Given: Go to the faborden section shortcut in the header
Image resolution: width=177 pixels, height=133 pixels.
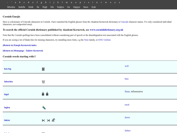Looking at the screenshot, I should point(11,7).
